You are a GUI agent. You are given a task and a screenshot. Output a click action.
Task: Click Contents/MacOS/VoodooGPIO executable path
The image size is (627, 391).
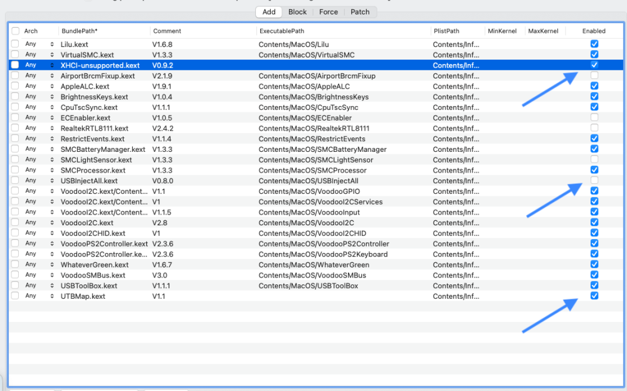309,191
